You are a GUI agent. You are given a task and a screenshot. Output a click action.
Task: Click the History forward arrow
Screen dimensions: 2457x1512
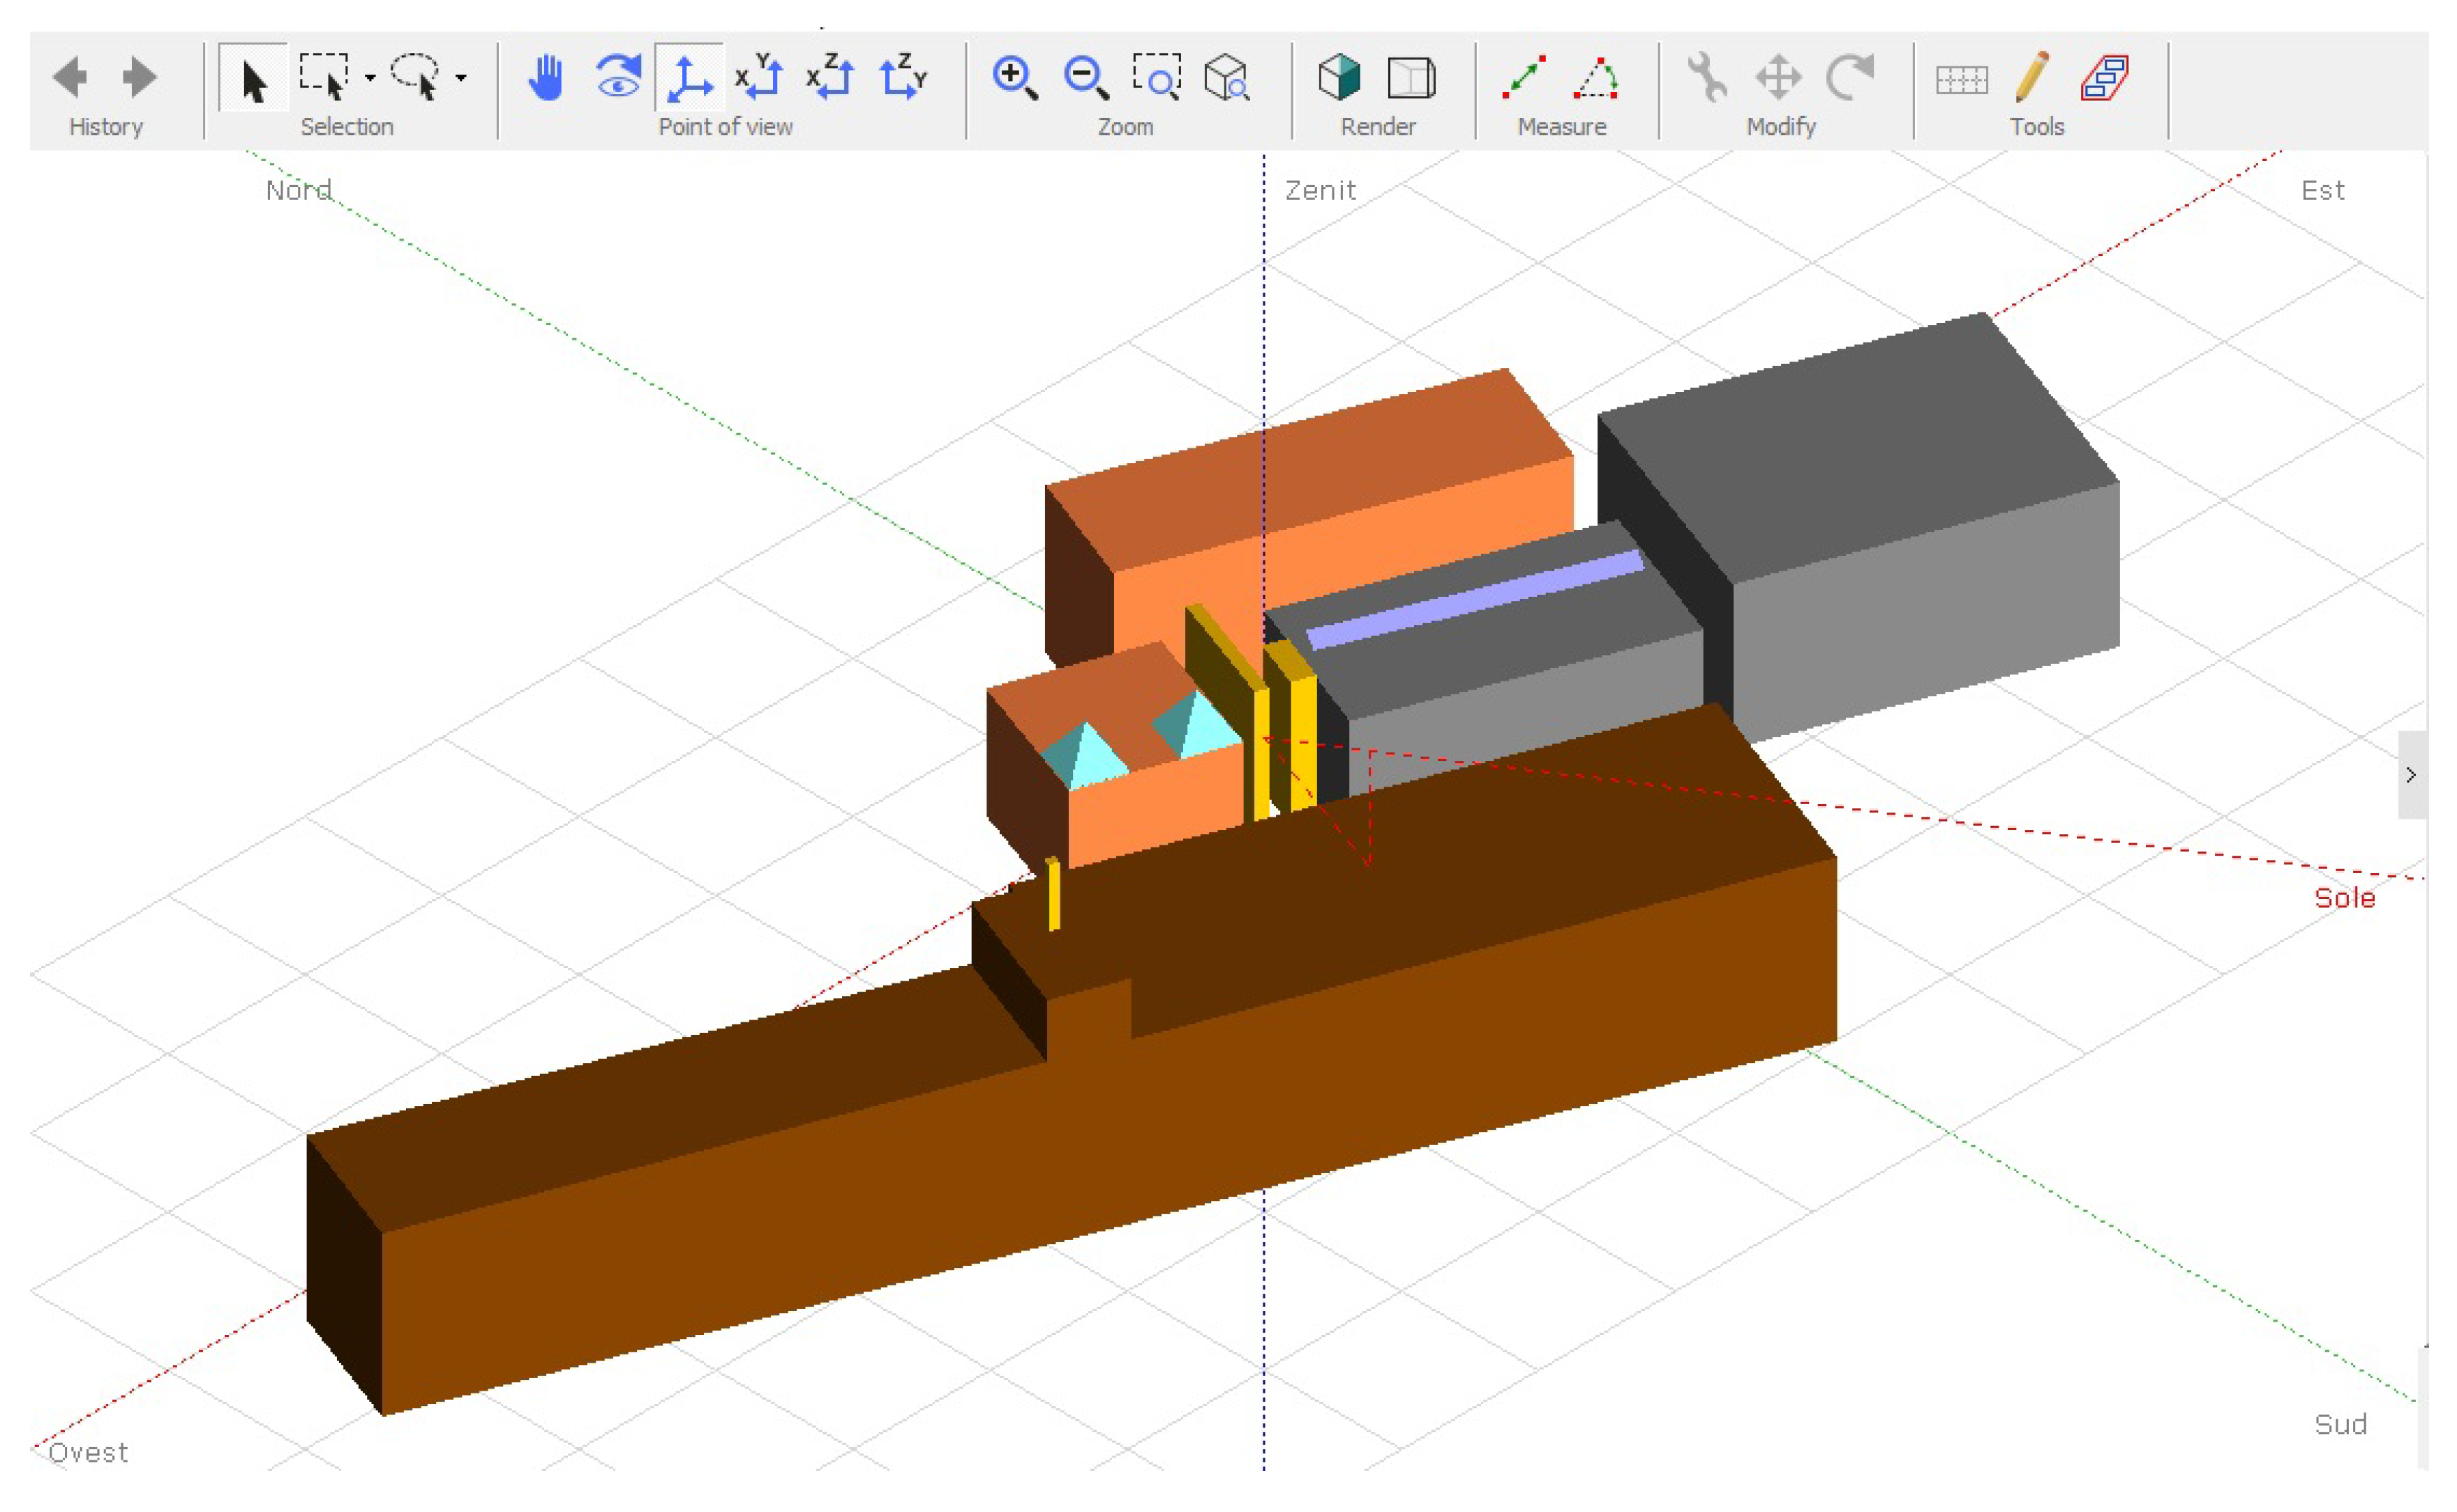(139, 77)
